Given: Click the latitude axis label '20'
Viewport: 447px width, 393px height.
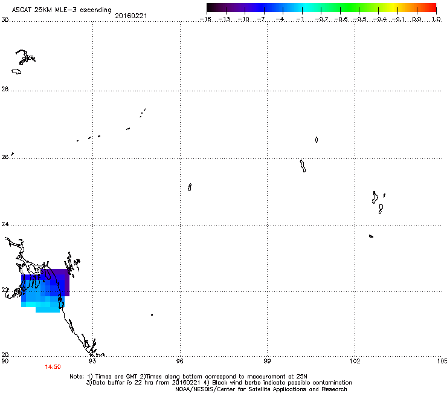Looking at the screenshot, I should click(5, 355).
